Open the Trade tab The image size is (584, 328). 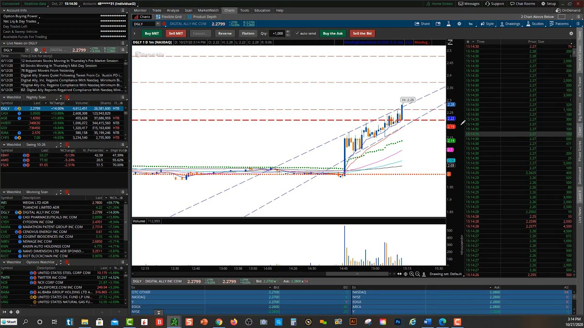(156, 10)
